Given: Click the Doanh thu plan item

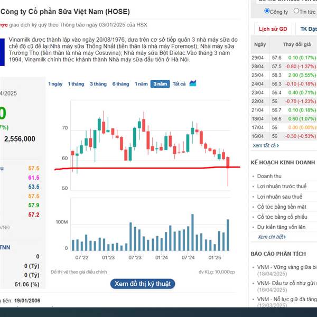Looking at the screenshot, I should [269, 176].
